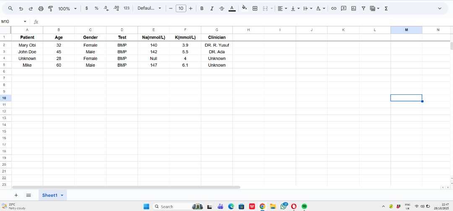Open the text wrapping dropdown
This screenshot has width=453, height=211.
tap(308, 8)
